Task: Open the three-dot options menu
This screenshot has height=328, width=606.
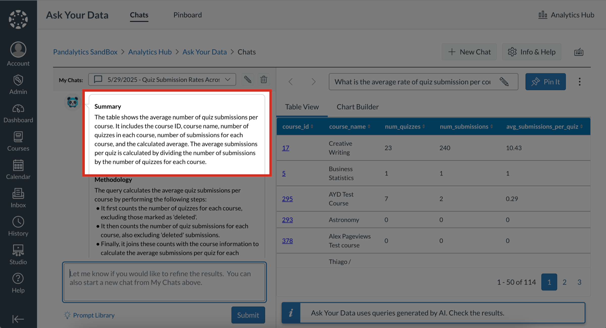Action: [579, 82]
